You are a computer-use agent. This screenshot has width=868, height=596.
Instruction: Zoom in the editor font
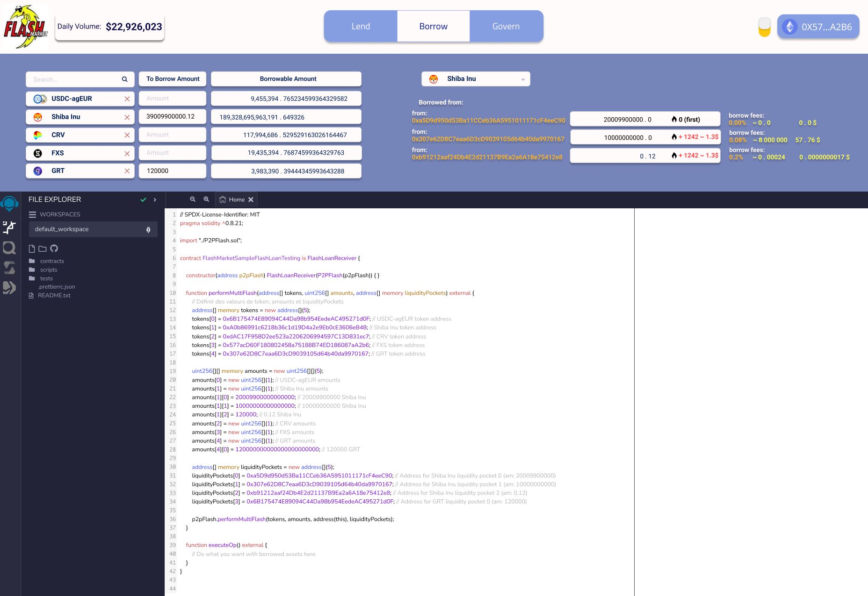206,199
